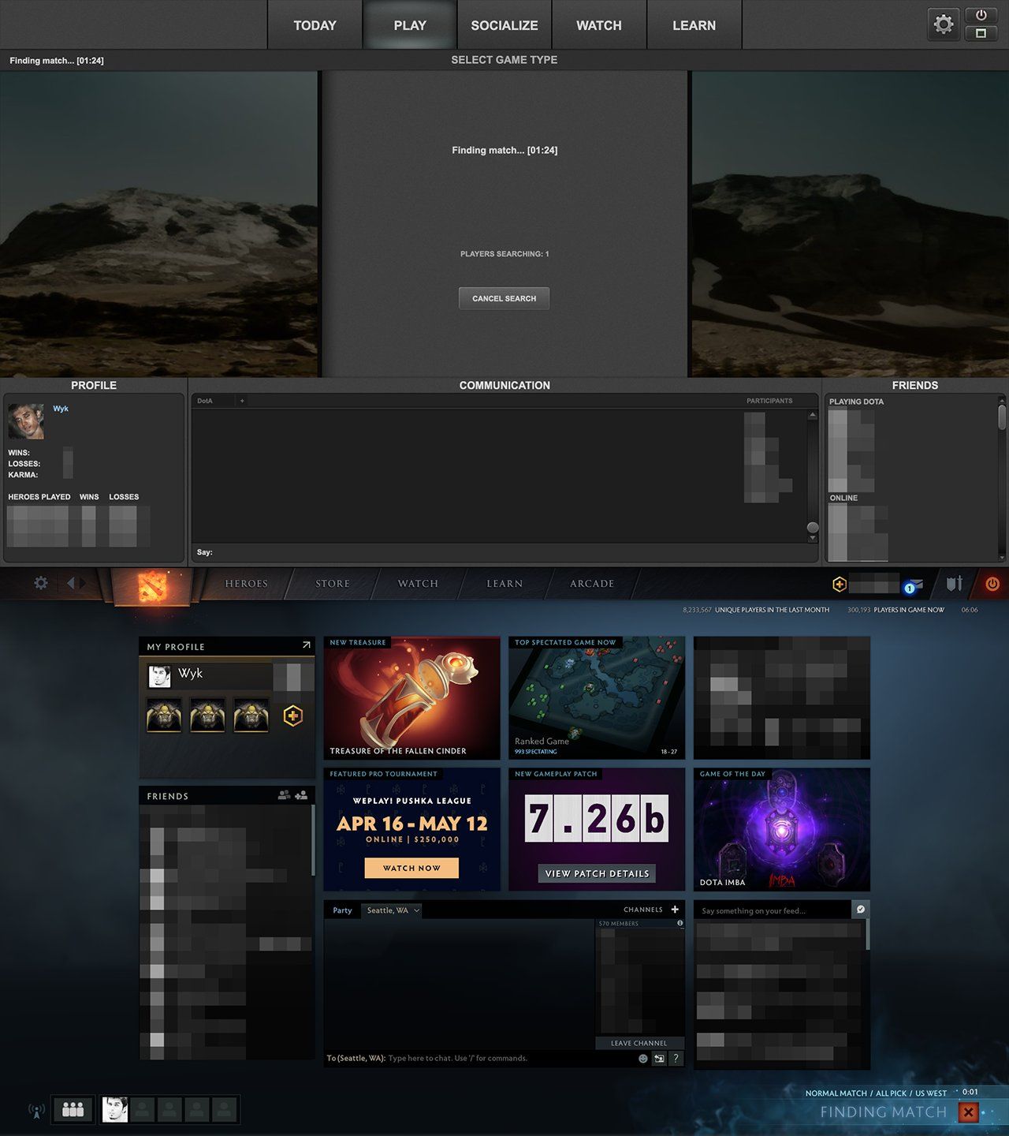Click the up arrow of communication scrollbar
The width and height of the screenshot is (1009, 1136).
[812, 415]
